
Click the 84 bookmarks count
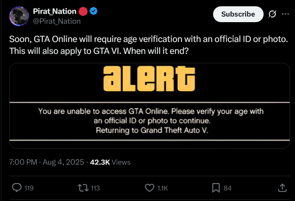[228, 188]
